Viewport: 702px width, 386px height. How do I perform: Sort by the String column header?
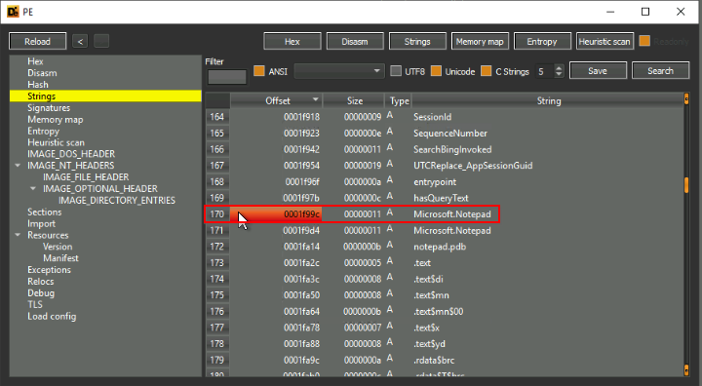[548, 100]
